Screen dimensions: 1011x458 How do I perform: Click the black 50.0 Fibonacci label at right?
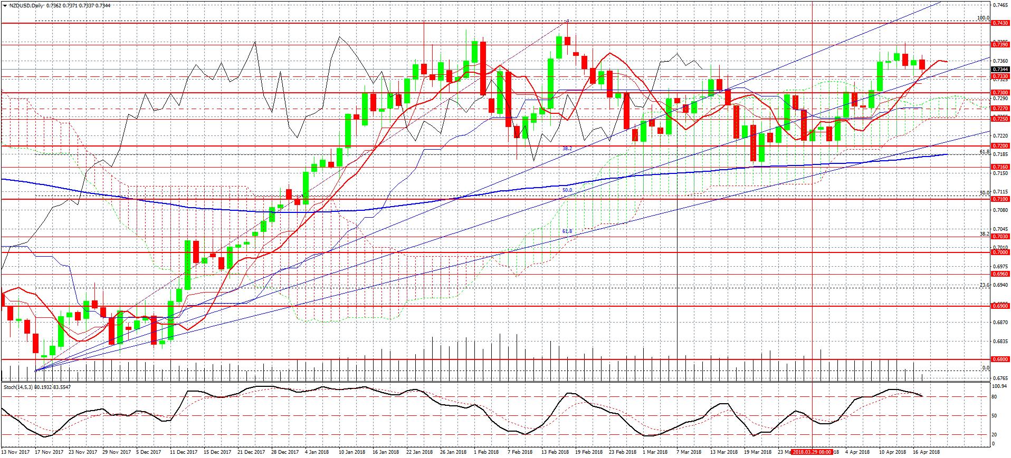(x=985, y=193)
